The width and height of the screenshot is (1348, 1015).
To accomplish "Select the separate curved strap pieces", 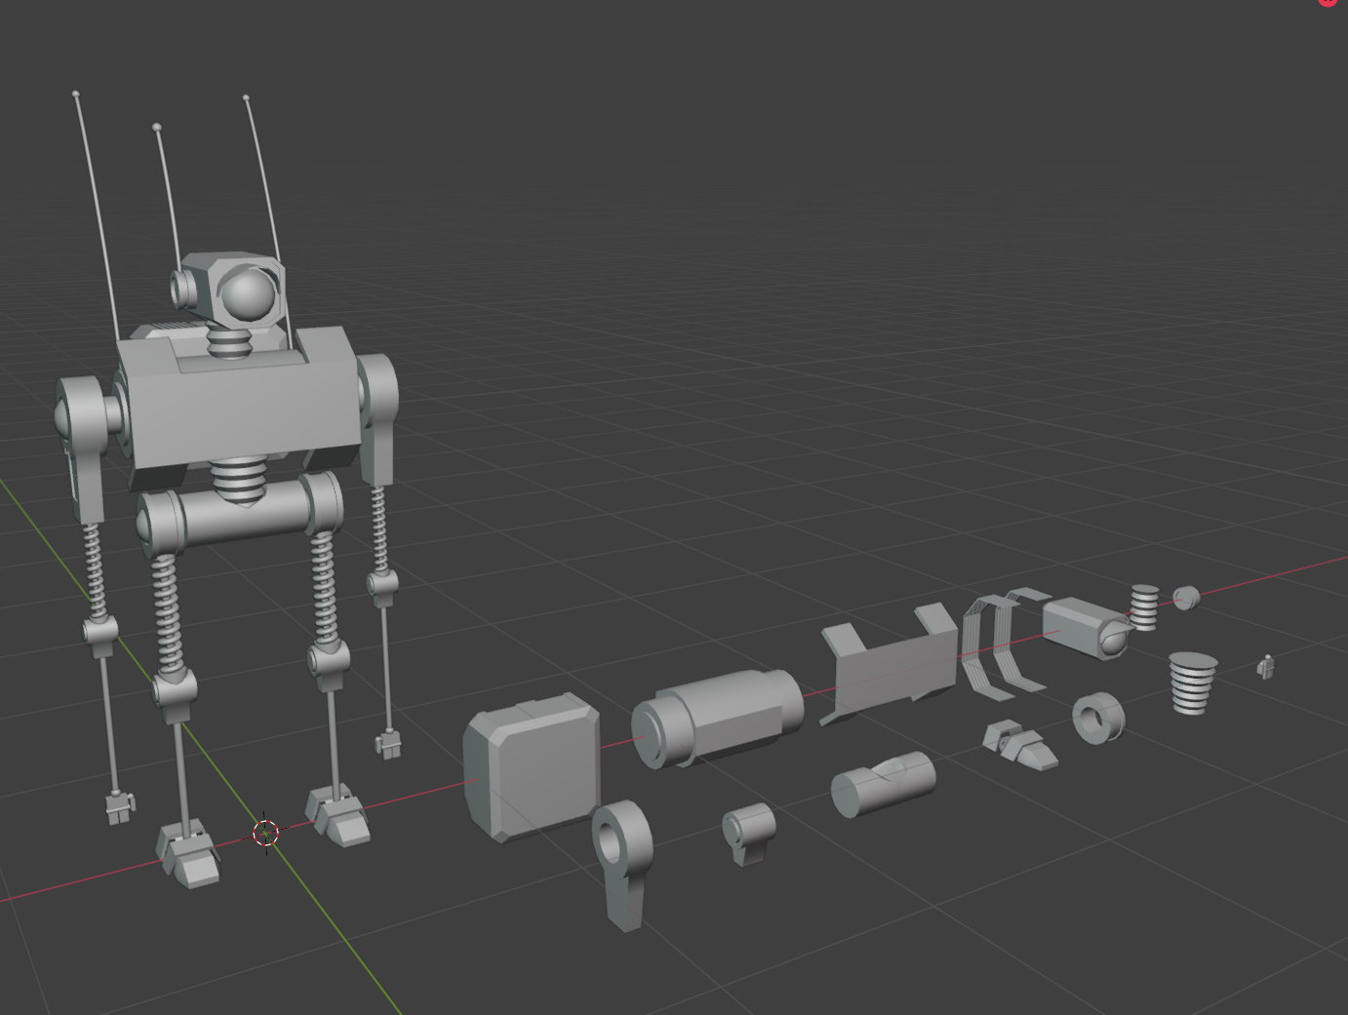I will (x=1005, y=643).
